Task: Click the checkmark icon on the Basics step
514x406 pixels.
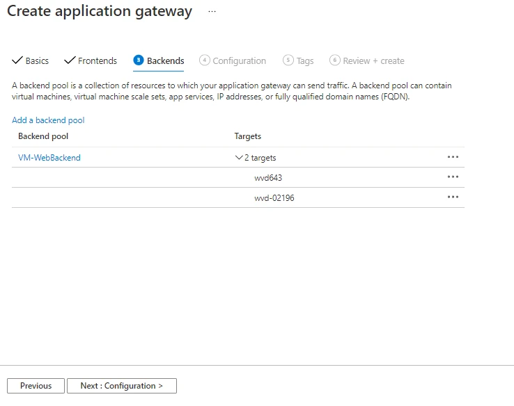Action: (x=17, y=60)
